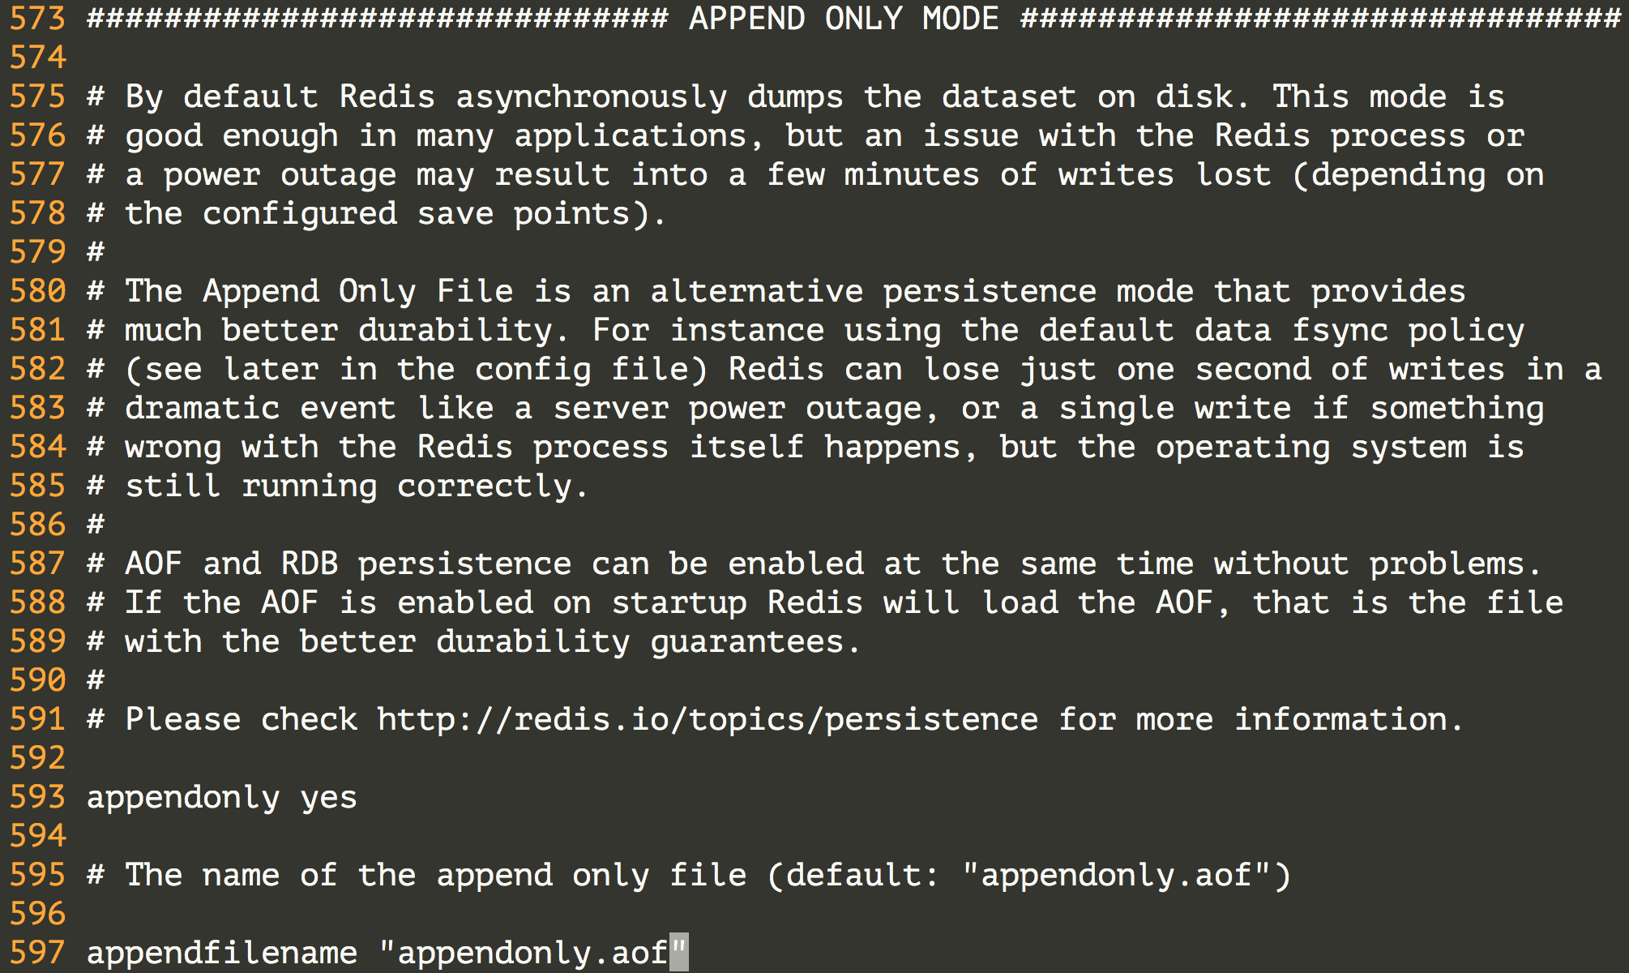The height and width of the screenshot is (973, 1629).
Task: Click the 'appendfilename' directive keyword
Action: (x=221, y=953)
